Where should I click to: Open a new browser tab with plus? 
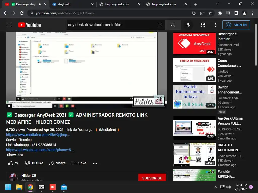click(x=196, y=4)
